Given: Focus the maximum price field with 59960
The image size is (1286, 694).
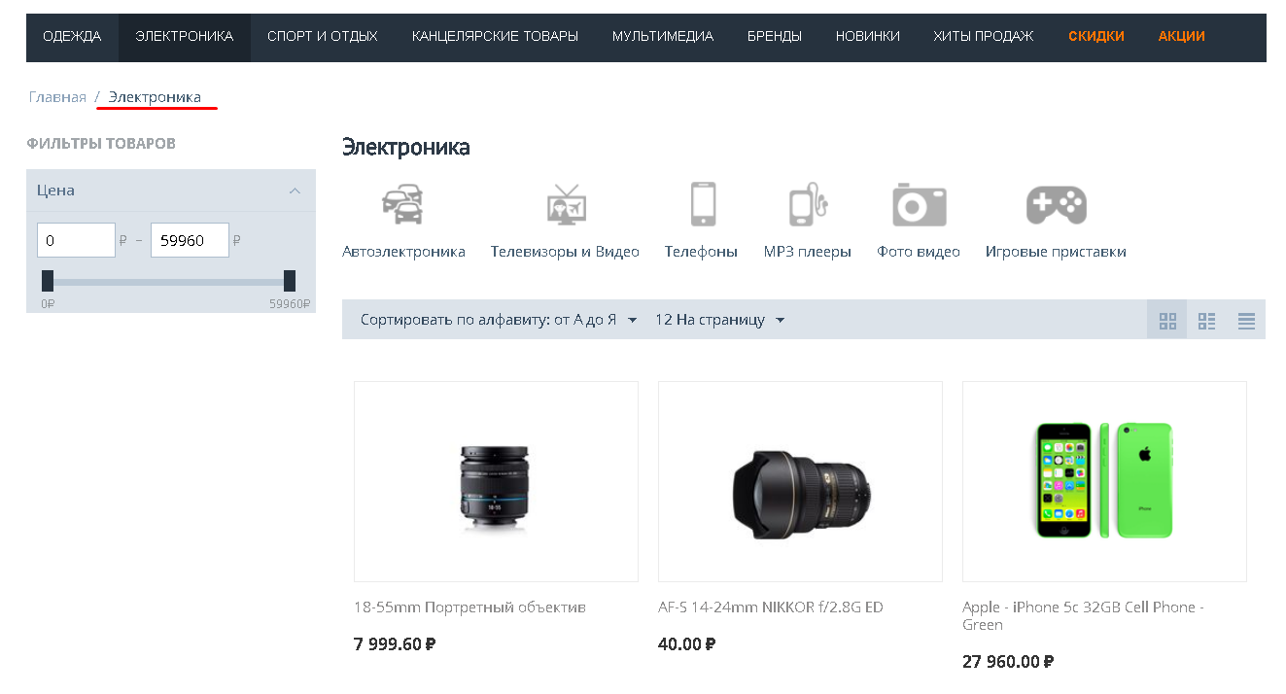Looking at the screenshot, I should 190,240.
